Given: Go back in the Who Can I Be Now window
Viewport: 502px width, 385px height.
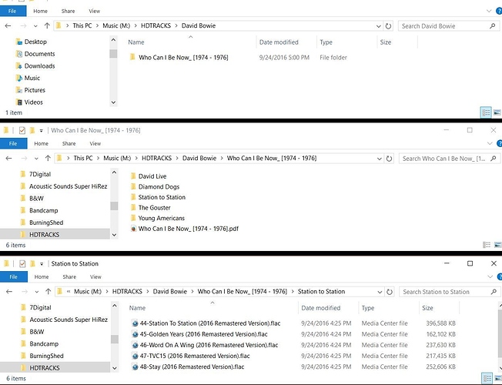Looking at the screenshot, I should point(8,158).
